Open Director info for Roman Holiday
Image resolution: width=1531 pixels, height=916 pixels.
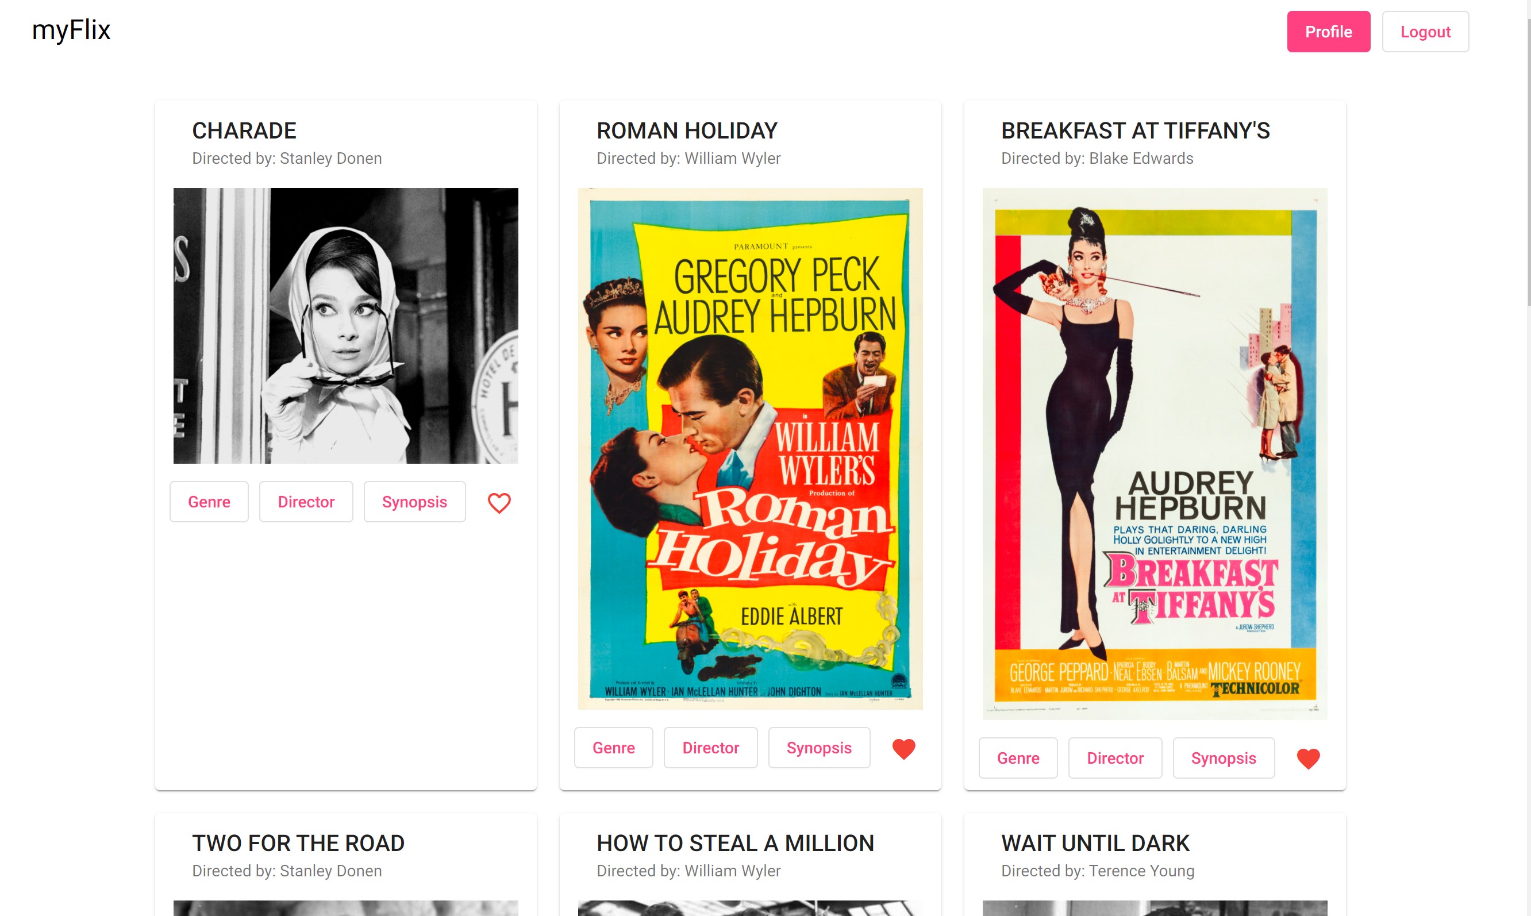(x=710, y=748)
